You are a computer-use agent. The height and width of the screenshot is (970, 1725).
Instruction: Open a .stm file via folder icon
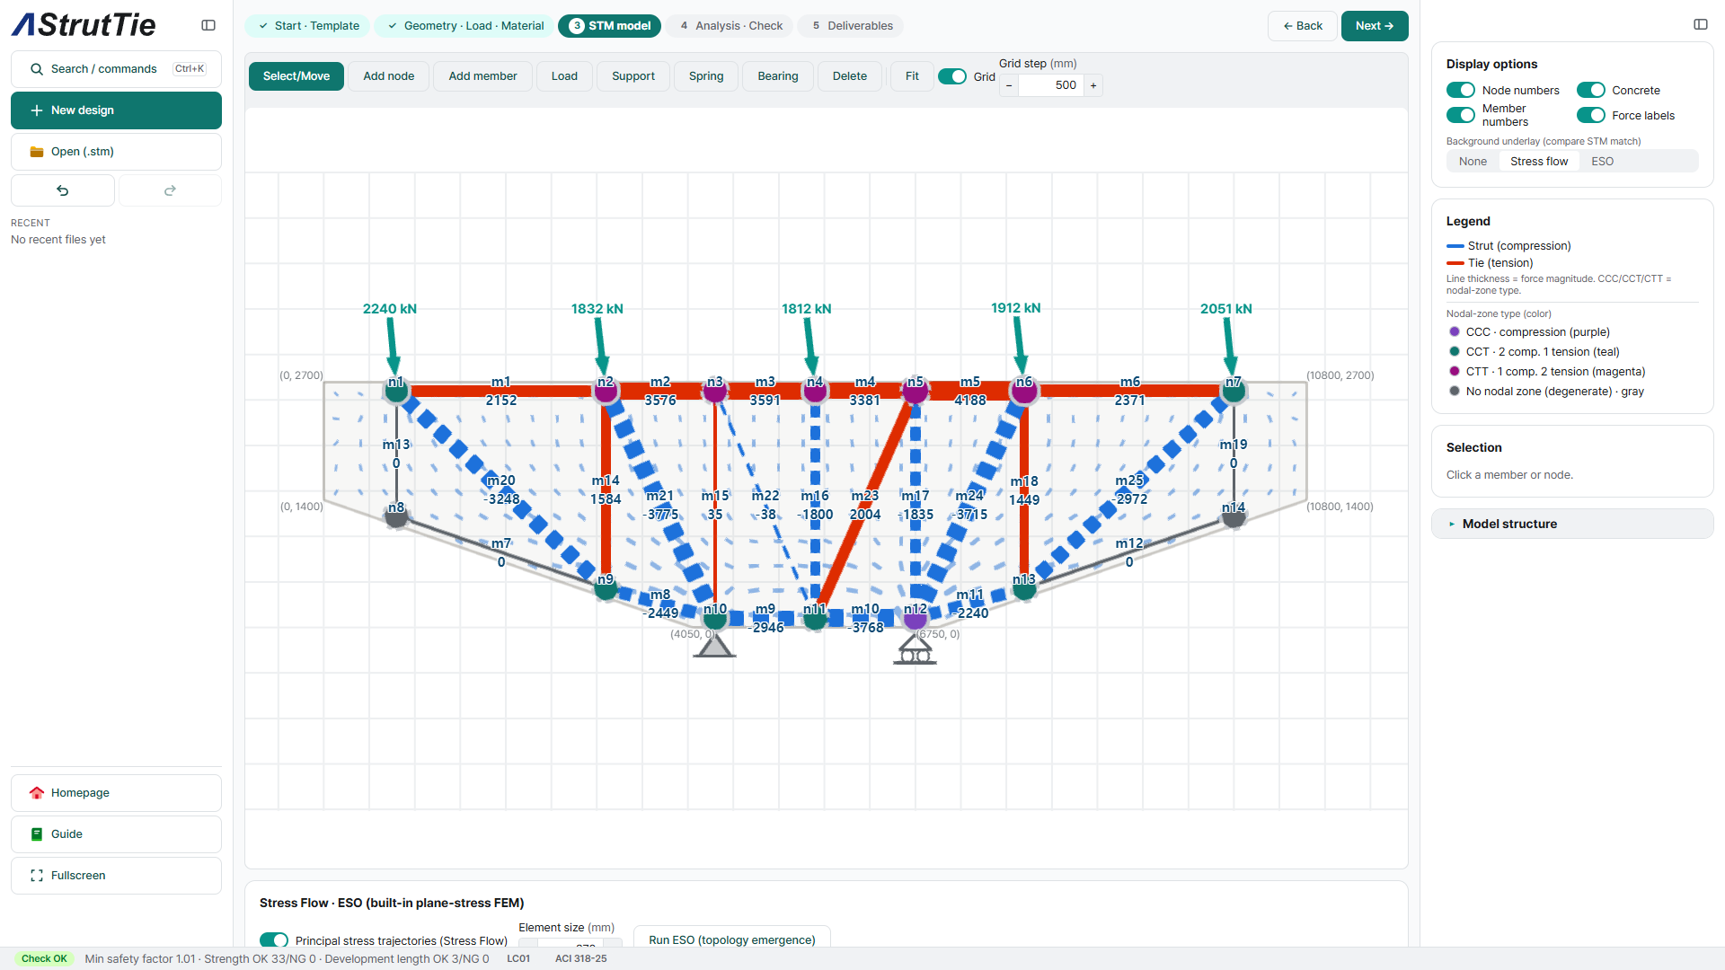(x=37, y=152)
